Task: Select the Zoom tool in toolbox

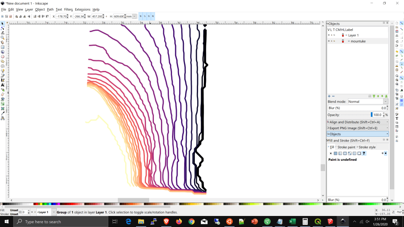Action: (2, 38)
